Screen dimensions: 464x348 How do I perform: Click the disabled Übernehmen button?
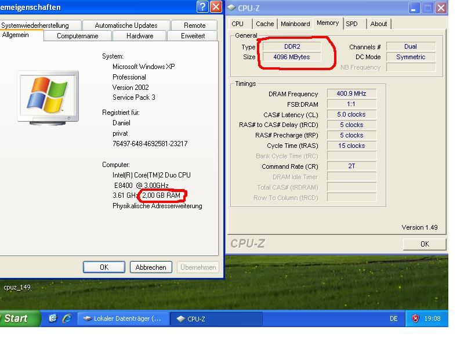[198, 267]
